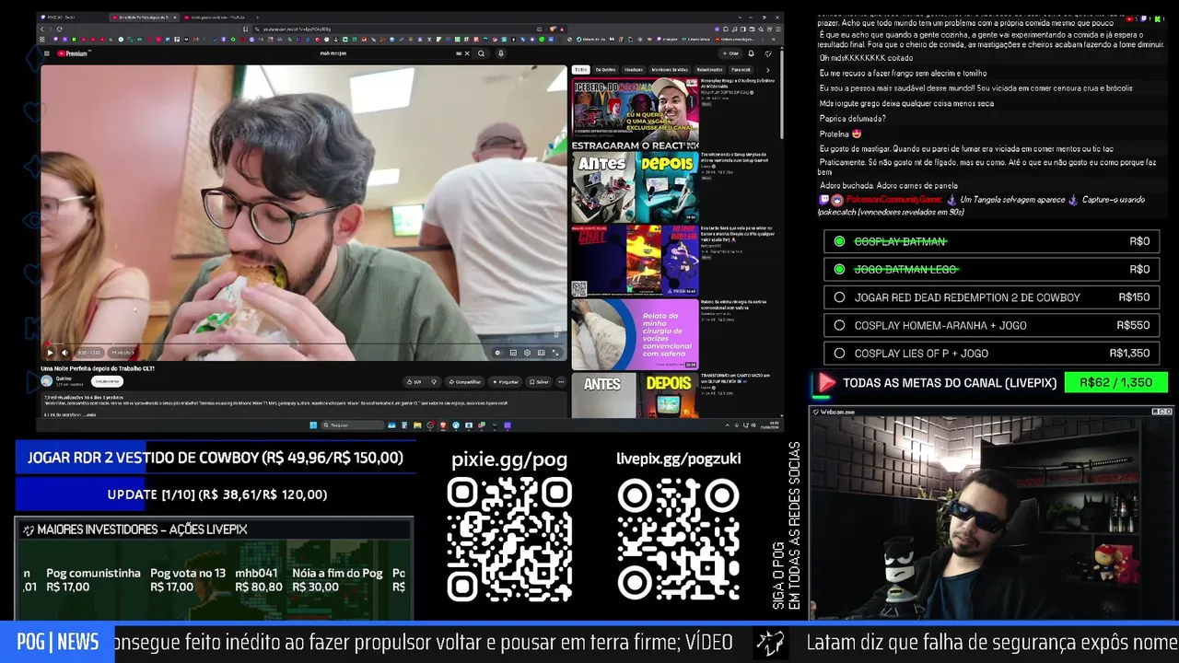Select the 'Headsets' filter chip
The image size is (1179, 663).
(x=634, y=69)
